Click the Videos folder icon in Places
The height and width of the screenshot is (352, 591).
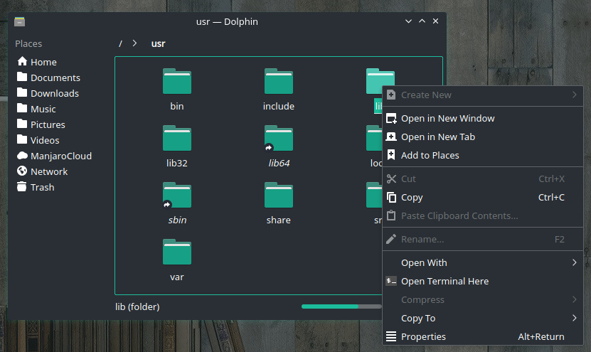(x=22, y=140)
